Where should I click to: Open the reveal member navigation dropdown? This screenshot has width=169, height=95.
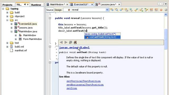(107, 10)
